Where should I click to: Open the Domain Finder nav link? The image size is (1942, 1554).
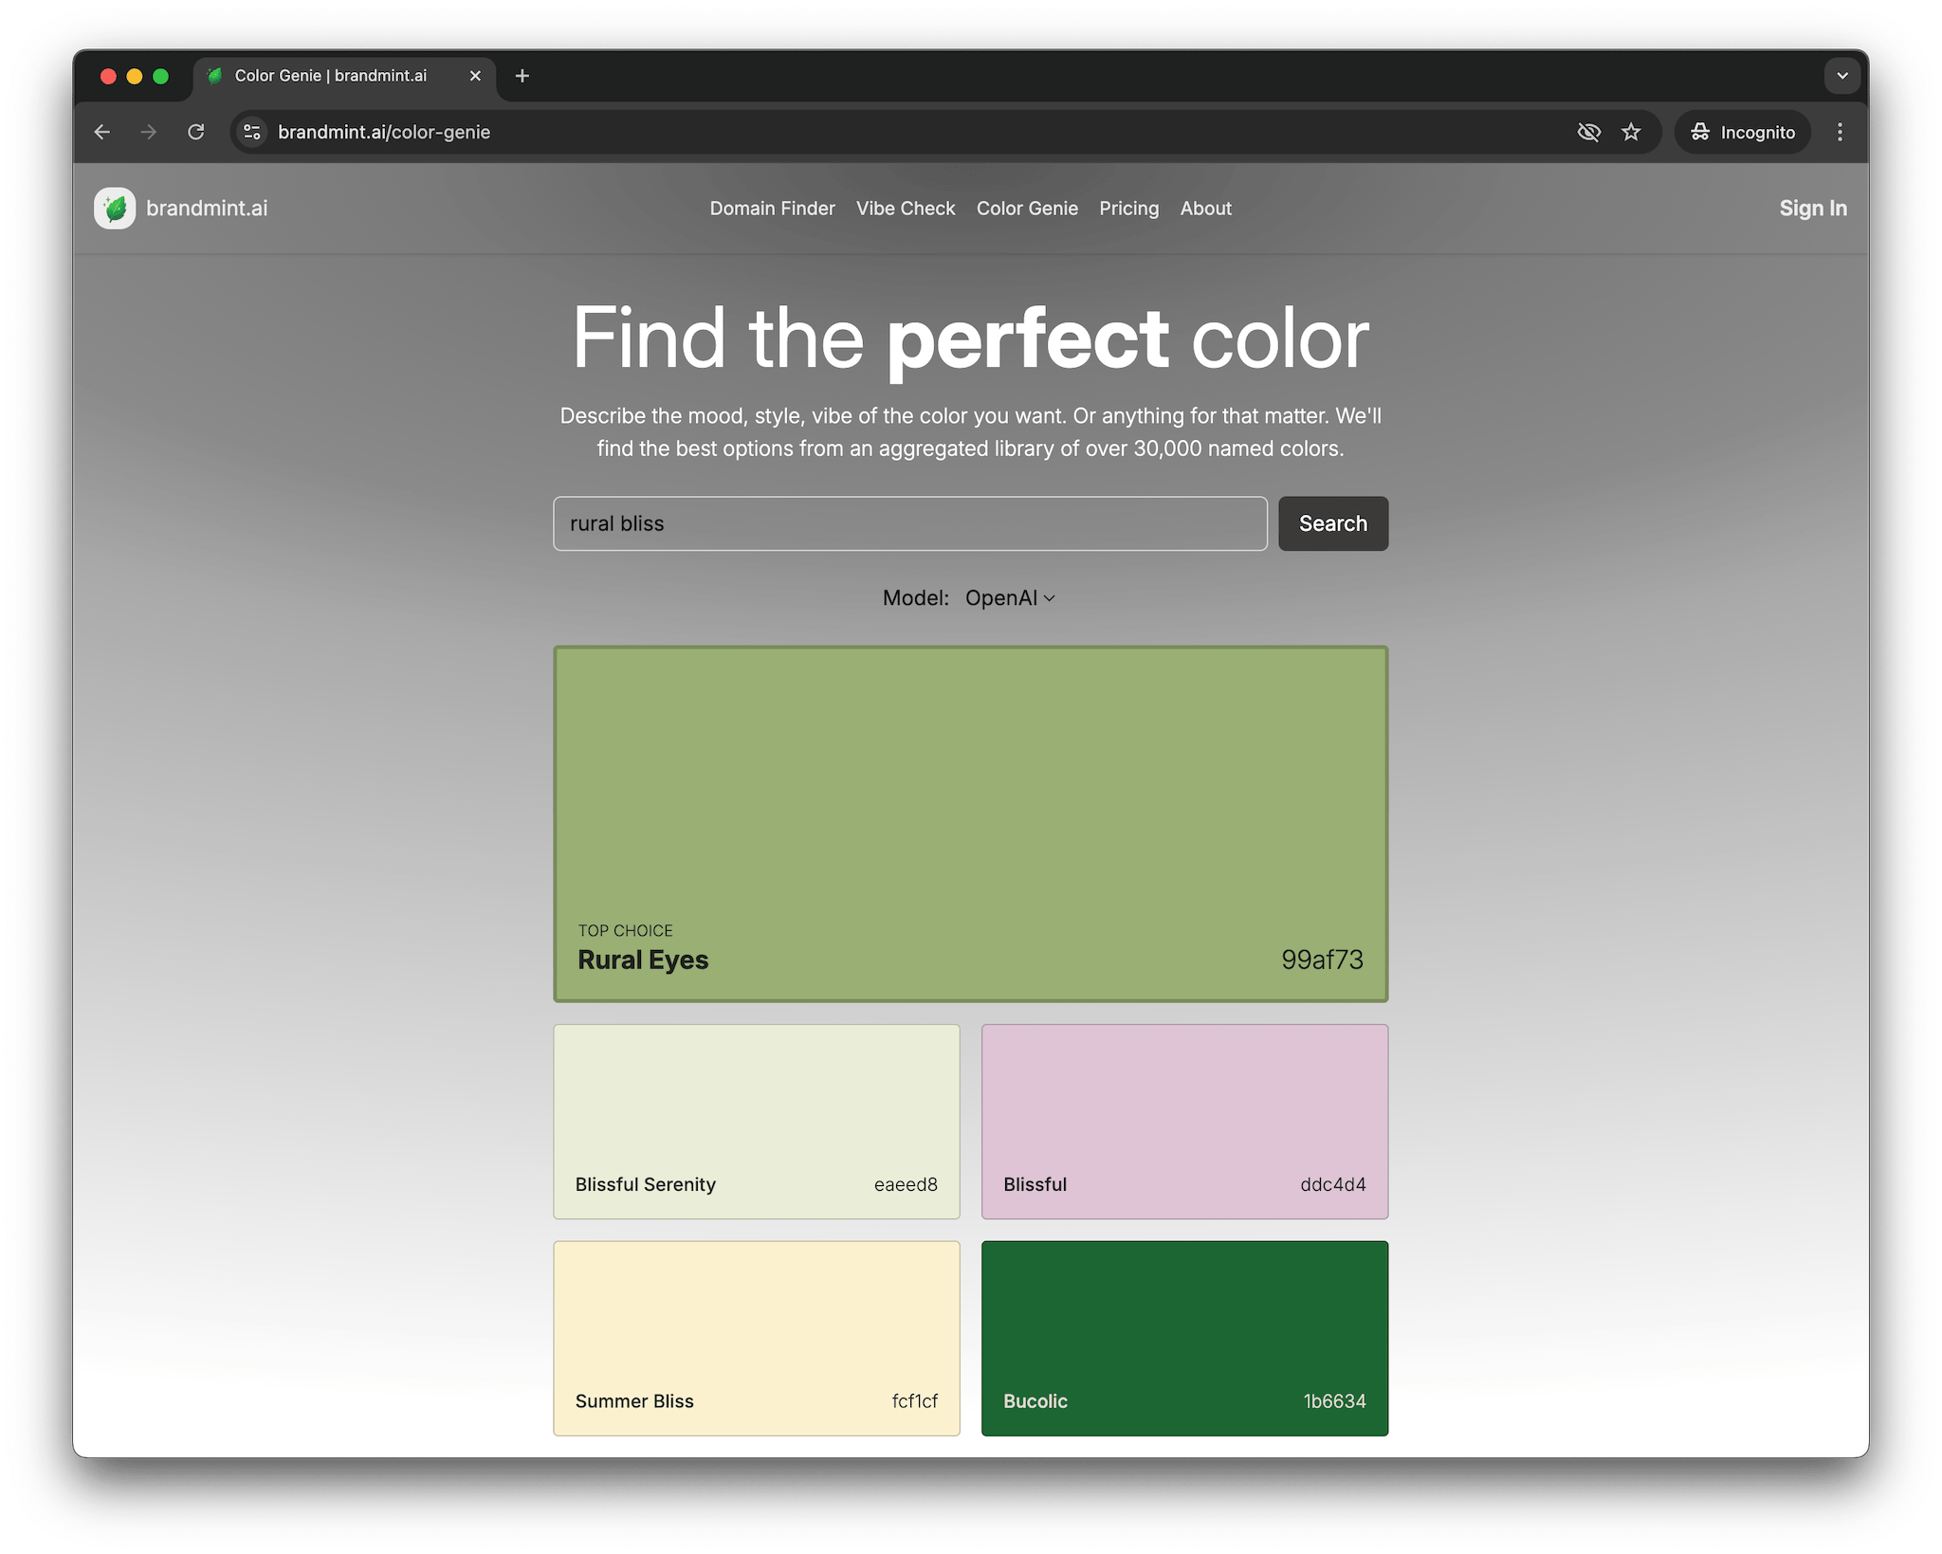click(x=772, y=209)
